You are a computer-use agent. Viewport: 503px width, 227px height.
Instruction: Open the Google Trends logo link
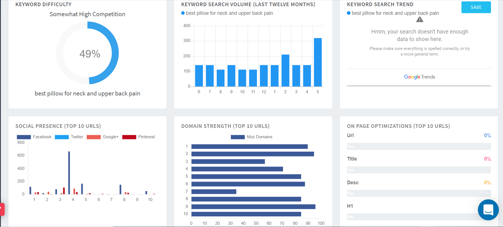tap(419, 77)
